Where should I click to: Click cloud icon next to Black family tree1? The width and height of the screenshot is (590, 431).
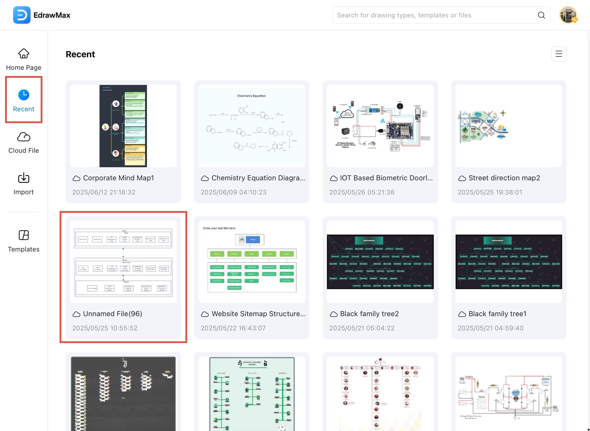click(462, 314)
